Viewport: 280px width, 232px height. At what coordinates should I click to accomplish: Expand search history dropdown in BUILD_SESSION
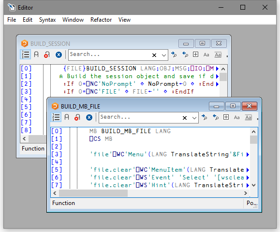[x=164, y=55]
